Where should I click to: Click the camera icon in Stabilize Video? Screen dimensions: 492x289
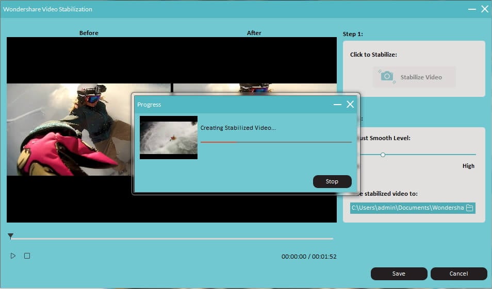pos(387,76)
